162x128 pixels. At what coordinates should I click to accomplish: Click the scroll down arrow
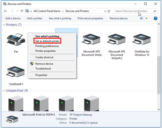pyautogui.click(x=159, y=109)
